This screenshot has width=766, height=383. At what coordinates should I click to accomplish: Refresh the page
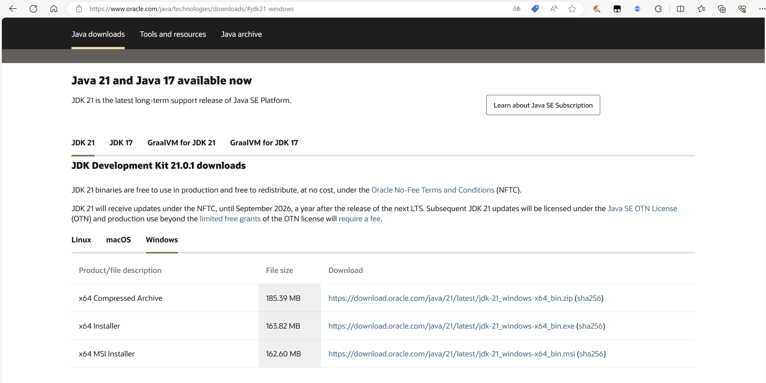click(33, 9)
